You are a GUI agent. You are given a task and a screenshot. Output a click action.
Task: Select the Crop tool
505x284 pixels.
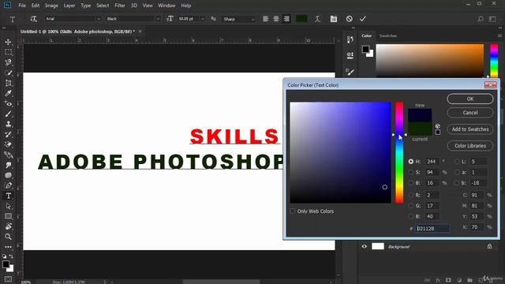click(x=9, y=83)
